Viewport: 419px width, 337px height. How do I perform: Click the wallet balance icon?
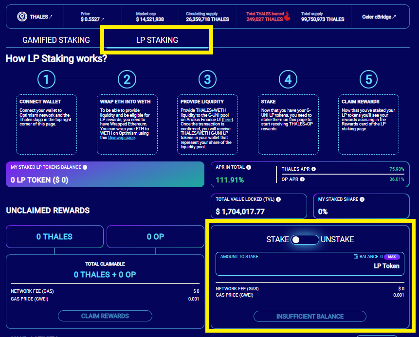tap(356, 257)
